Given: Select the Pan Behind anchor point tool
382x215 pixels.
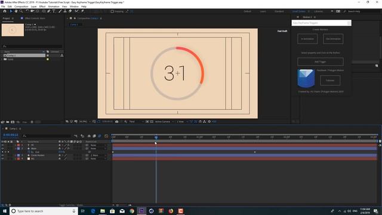Looking at the screenshot, I should tap(38, 11).
